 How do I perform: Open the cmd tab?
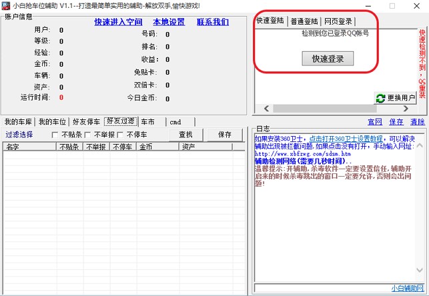tap(181, 122)
